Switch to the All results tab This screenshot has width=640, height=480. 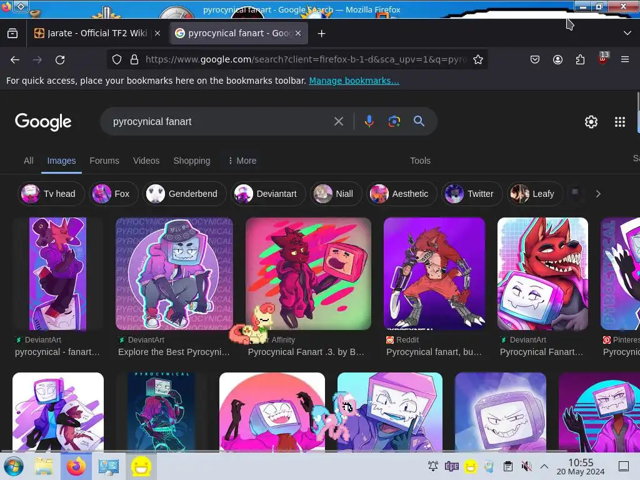[x=29, y=161]
